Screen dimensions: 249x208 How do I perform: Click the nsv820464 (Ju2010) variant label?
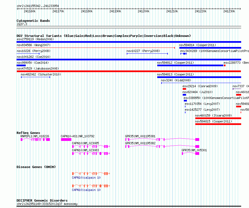coord(198,92)
